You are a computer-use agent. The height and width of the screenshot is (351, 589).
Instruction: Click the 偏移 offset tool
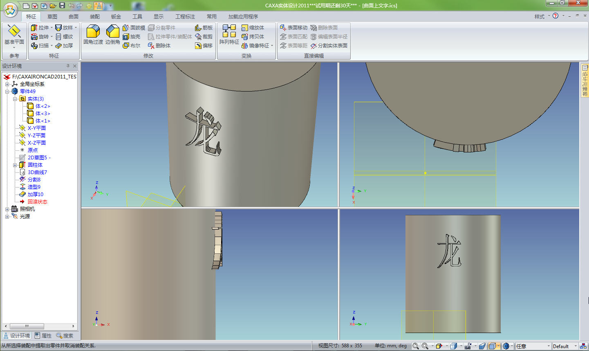204,46
